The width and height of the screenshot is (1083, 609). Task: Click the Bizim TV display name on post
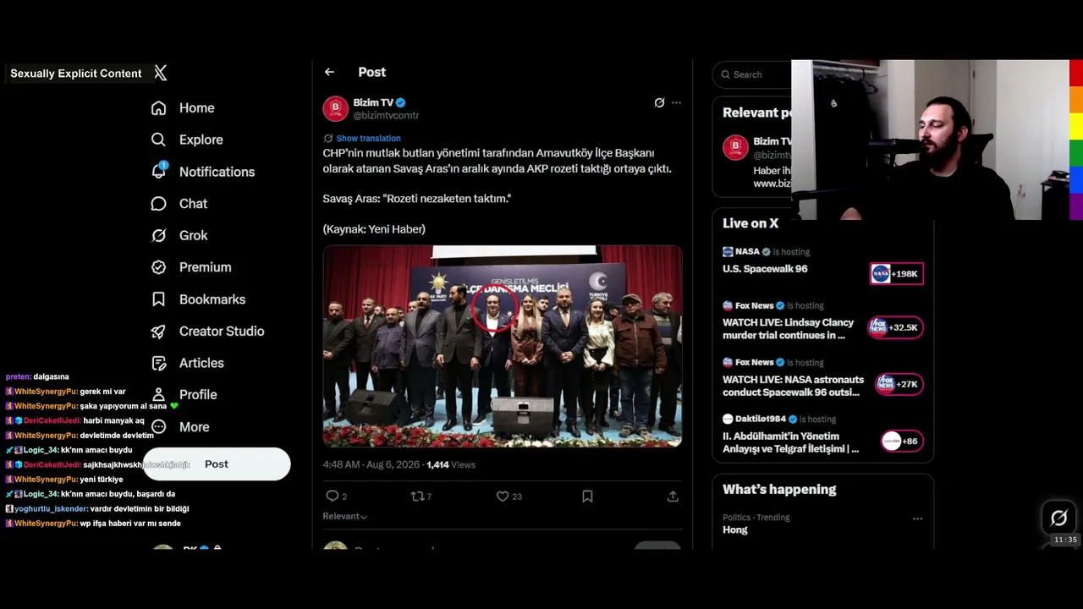(373, 102)
